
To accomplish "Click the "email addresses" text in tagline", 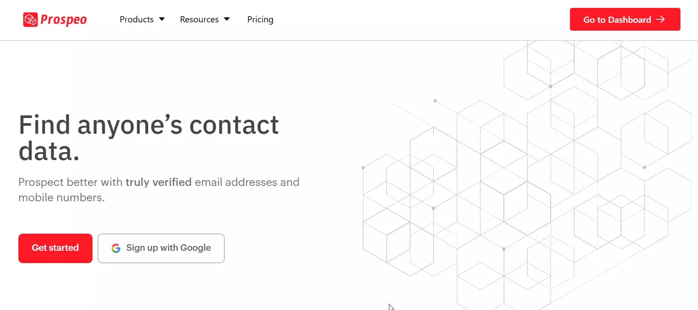I will click(236, 182).
